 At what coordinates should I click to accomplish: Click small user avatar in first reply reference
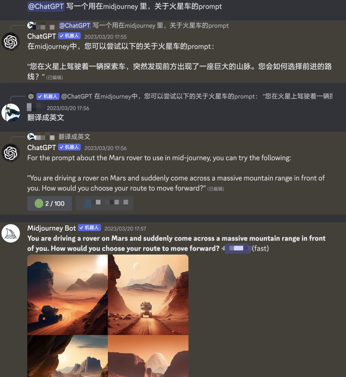click(x=30, y=25)
